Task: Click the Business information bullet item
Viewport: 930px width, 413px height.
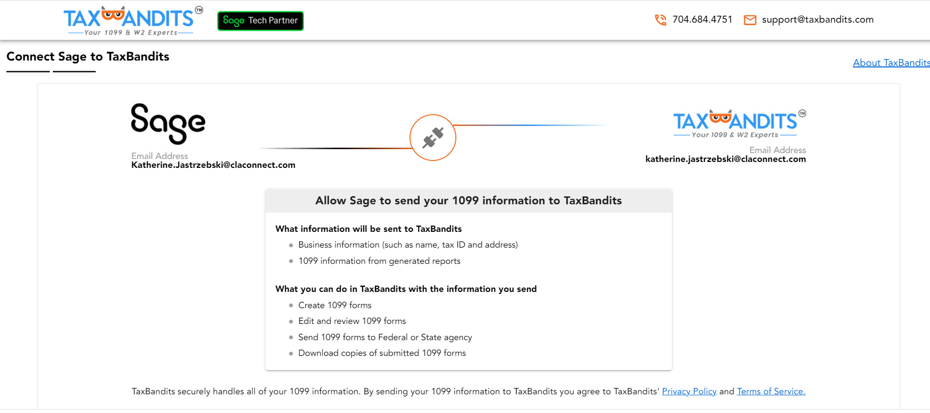Action: click(408, 245)
